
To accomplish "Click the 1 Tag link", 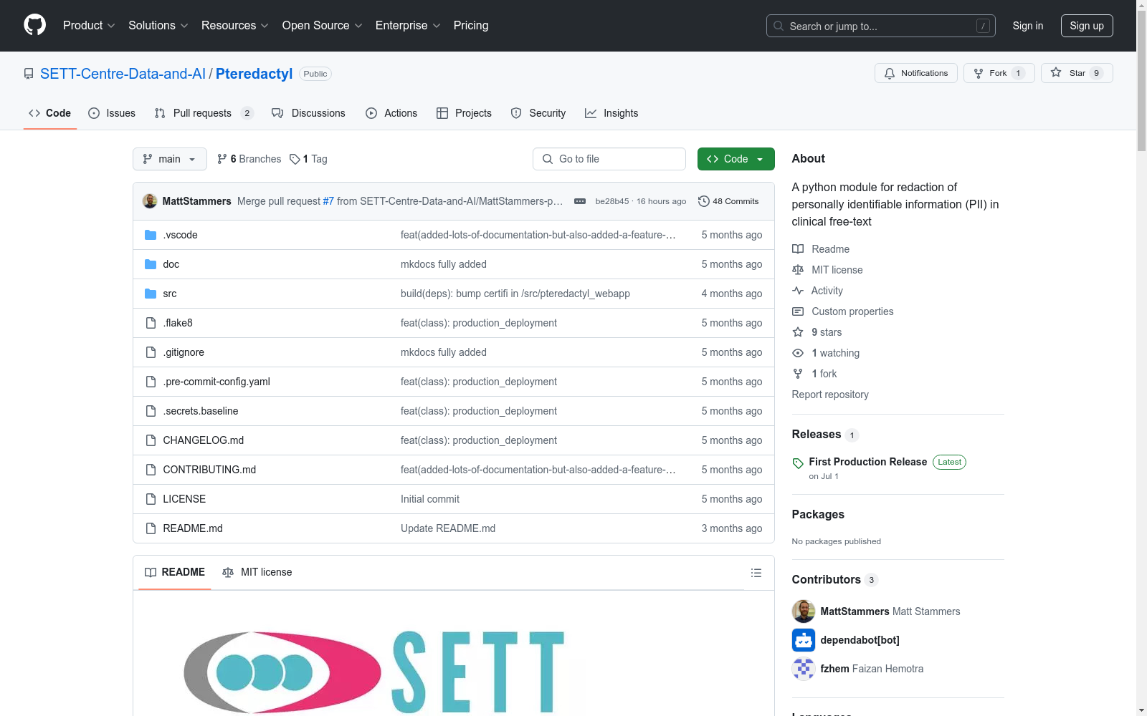I will pos(308,159).
